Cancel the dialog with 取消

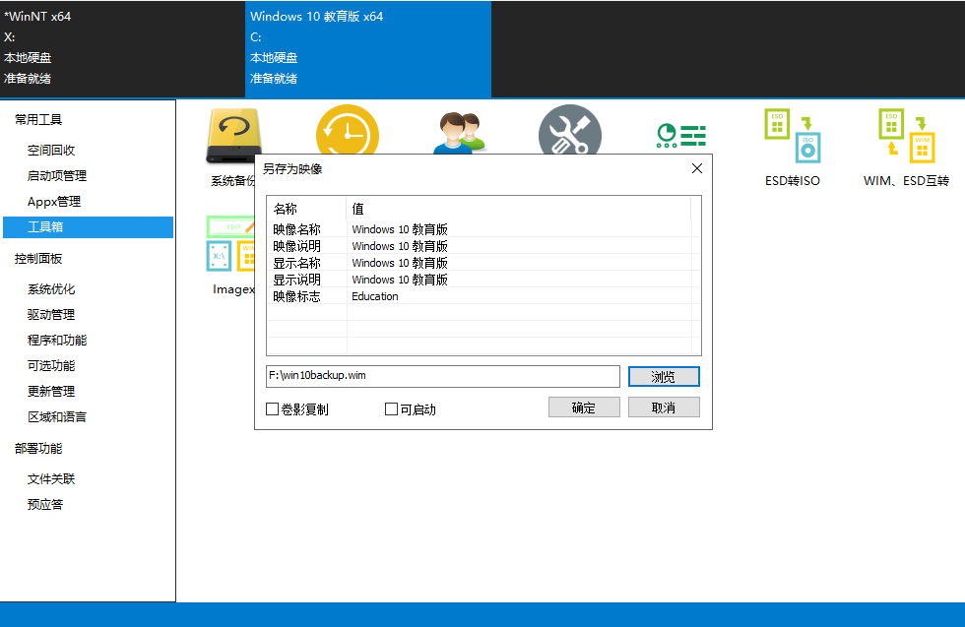[x=664, y=408]
